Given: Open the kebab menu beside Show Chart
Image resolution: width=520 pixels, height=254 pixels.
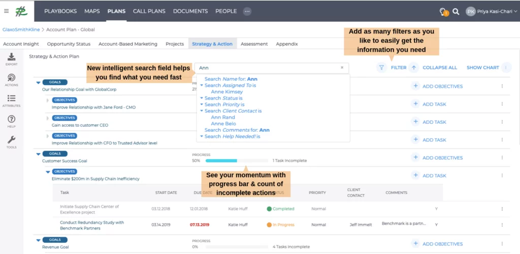Looking at the screenshot, I should (x=506, y=67).
